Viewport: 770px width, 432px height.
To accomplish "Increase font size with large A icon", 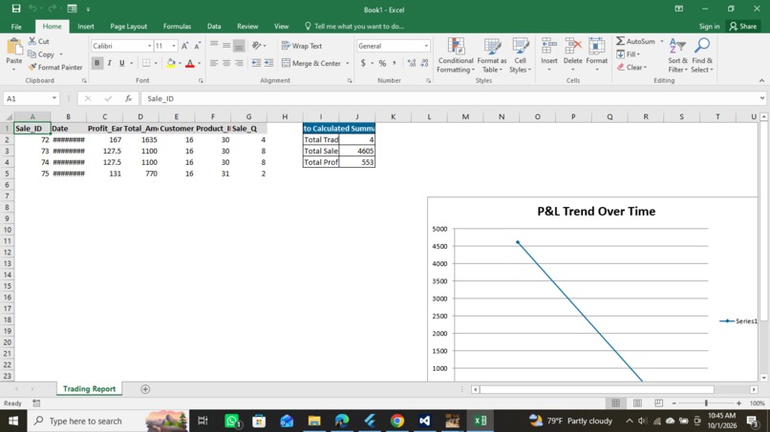I will (x=184, y=46).
